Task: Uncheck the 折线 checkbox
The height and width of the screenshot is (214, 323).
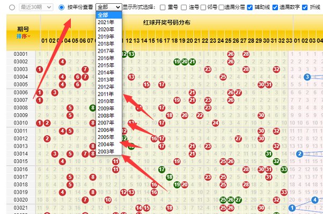Action: click(x=305, y=8)
